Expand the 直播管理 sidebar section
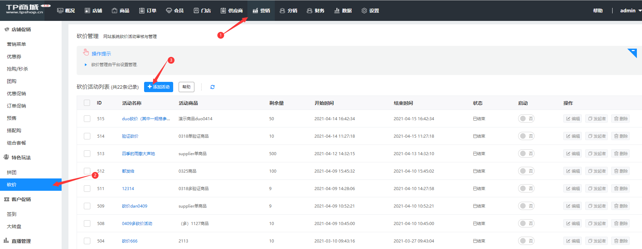The image size is (642, 249). [x=21, y=241]
